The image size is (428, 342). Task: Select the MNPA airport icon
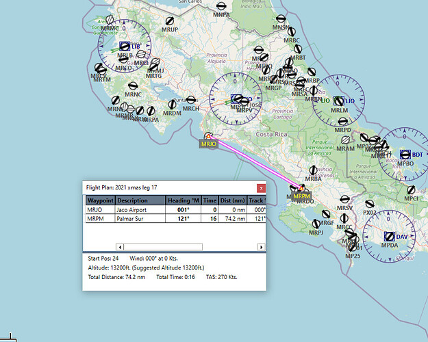221,6
